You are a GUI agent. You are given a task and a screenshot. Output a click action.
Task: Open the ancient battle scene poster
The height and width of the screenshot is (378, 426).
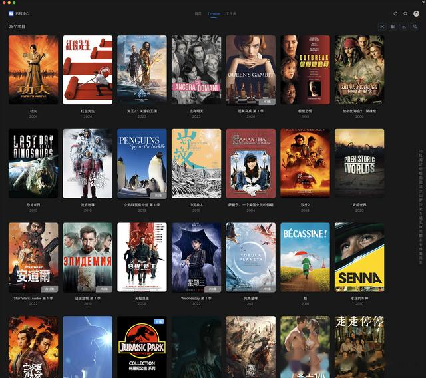point(250,347)
